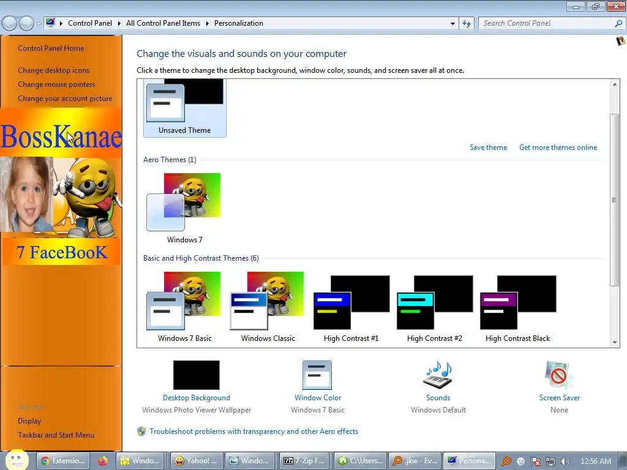Click the Personalization breadcrumb
The width and height of the screenshot is (627, 470).
click(x=239, y=23)
